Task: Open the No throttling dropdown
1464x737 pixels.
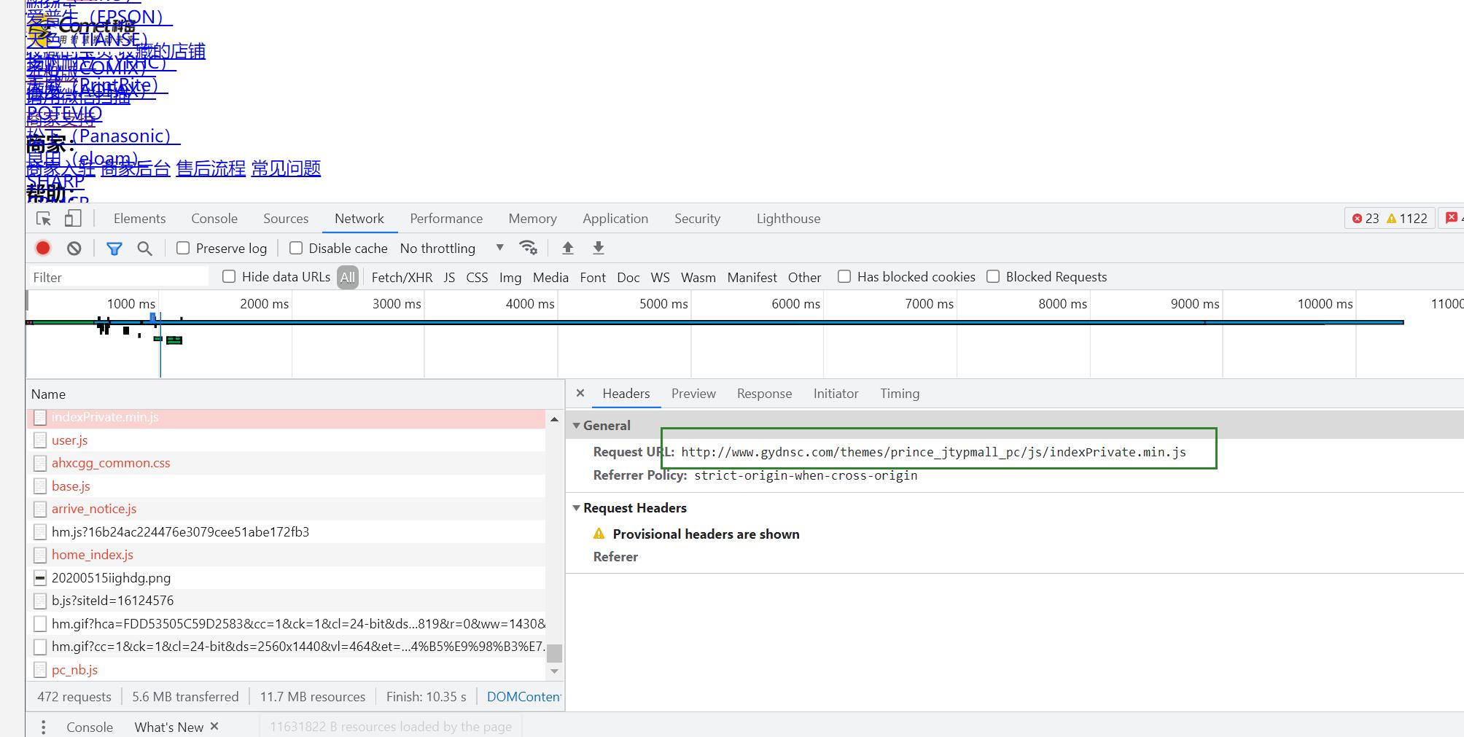Action: [452, 248]
